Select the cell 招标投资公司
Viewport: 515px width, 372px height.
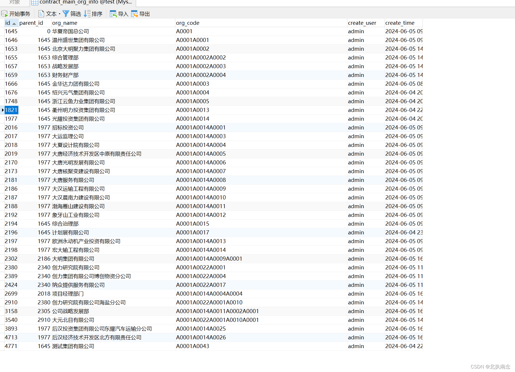pos(113,128)
